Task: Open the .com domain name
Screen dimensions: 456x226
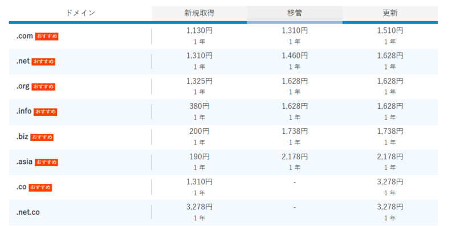Action: coord(25,36)
